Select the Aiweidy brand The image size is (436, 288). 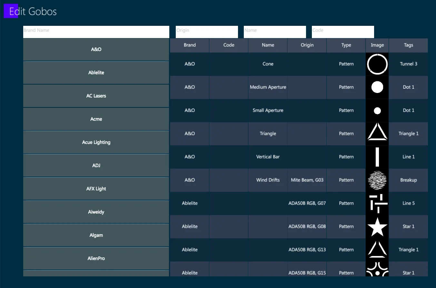[96, 212]
